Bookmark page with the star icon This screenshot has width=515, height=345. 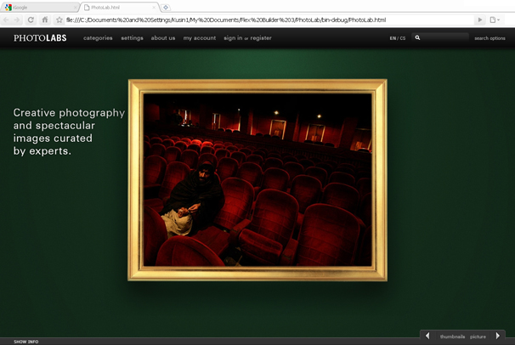point(59,20)
